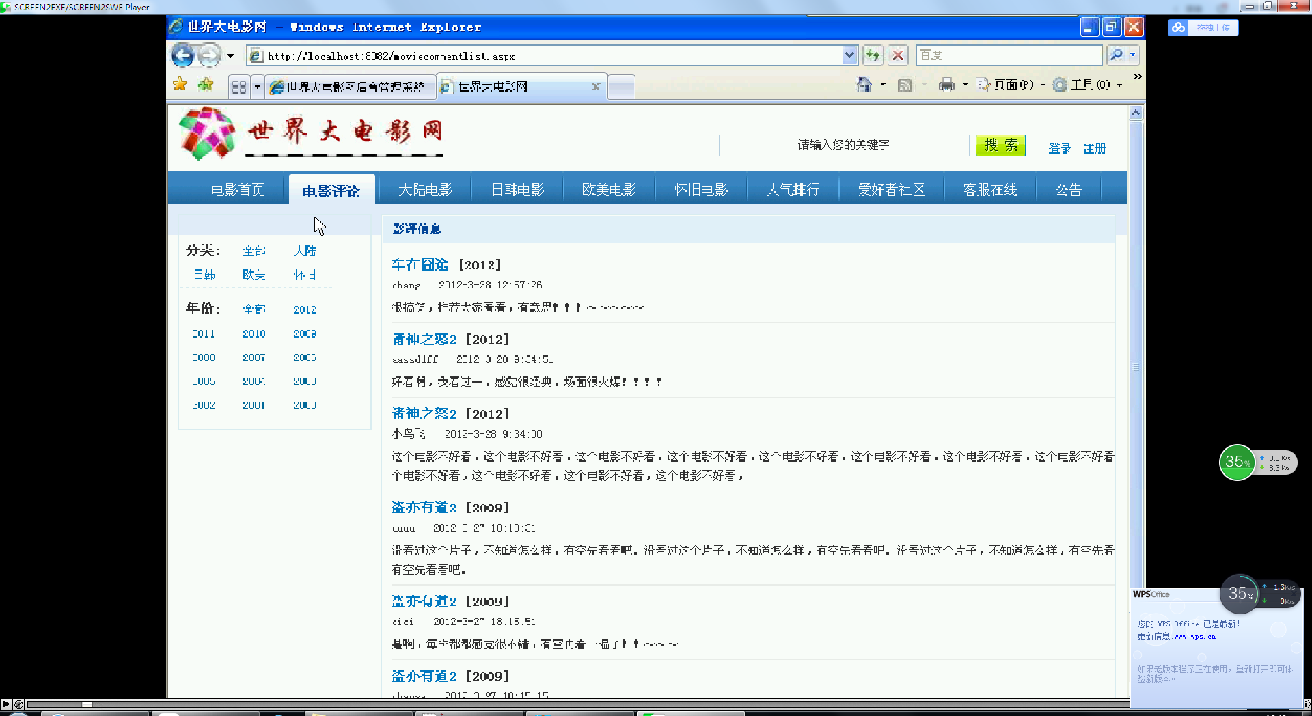Open the 车在囧途 movie review title
This screenshot has width=1312, height=716.
coord(420,264)
